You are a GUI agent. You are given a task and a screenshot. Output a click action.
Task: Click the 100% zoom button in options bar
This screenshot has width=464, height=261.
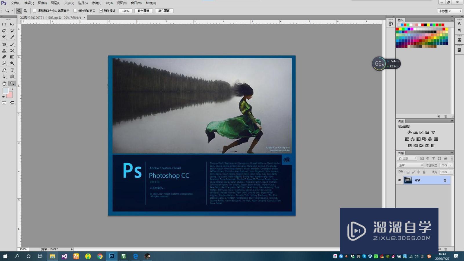126,11
